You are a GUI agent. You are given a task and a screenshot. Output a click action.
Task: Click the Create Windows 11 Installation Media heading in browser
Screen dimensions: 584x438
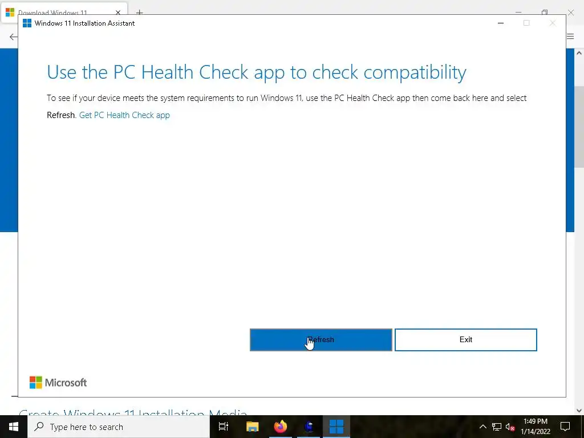[x=133, y=412]
